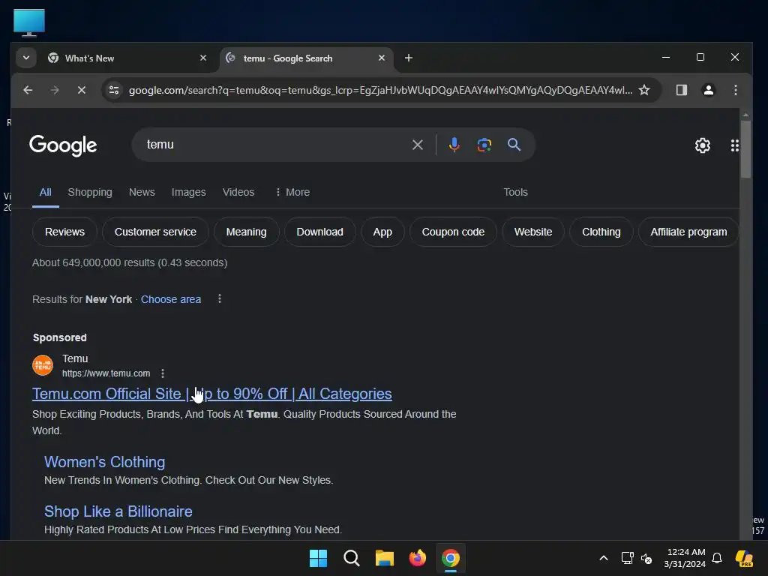Switch to Videos results

tap(238, 192)
